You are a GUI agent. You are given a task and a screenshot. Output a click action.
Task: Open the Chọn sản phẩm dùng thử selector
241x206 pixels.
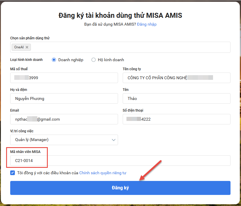coord(120,47)
